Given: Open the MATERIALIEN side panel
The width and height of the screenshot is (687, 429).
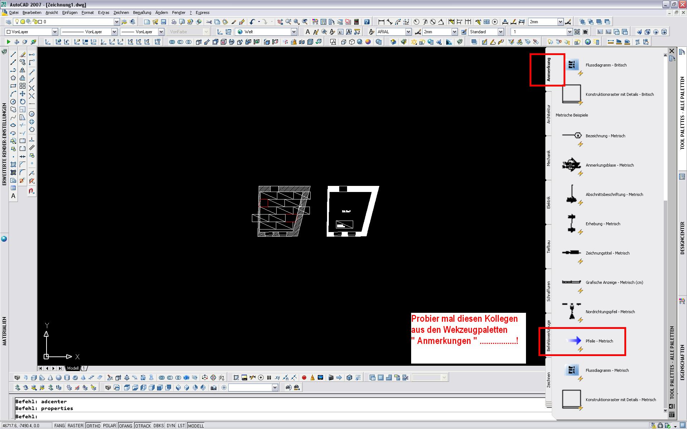Looking at the screenshot, I should (5, 331).
